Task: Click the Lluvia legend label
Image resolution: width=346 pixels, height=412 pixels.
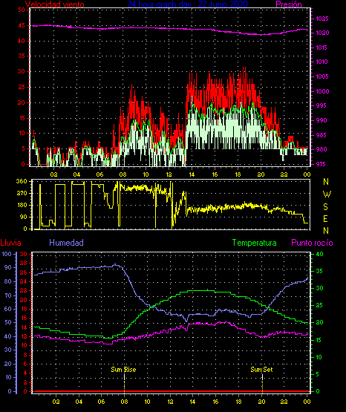Action: 11,243
